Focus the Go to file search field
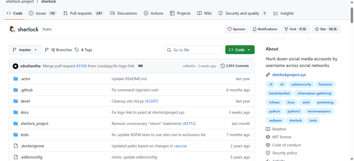Image resolution: width=354 pixels, height=161 pixels. [x=194, y=50]
